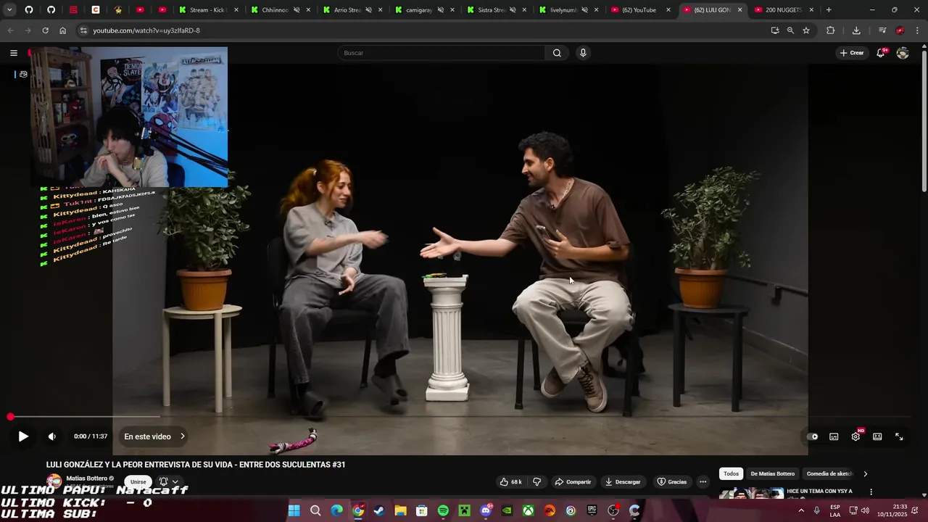Open the Matias Bottero channel name
928x522 pixels.
(x=86, y=478)
